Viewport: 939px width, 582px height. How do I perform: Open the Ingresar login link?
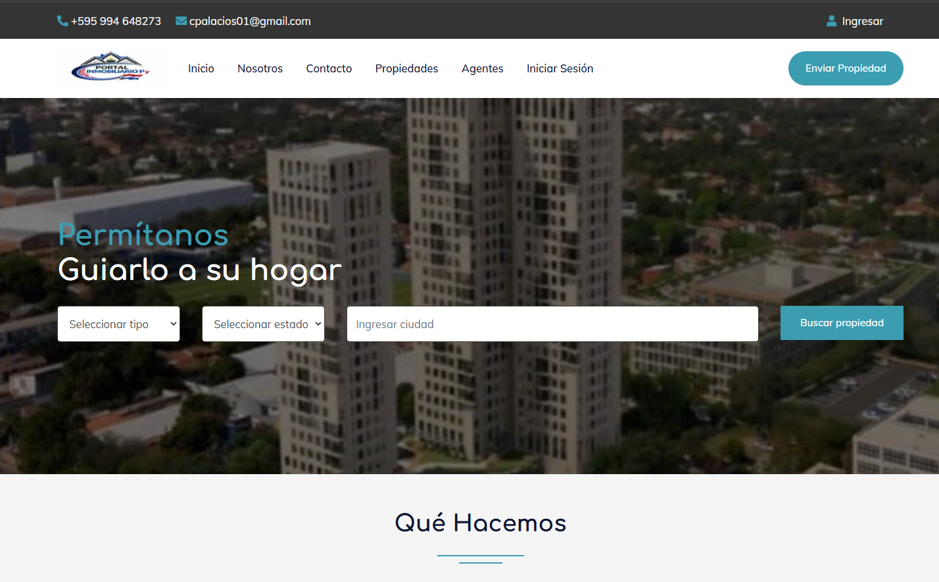click(862, 21)
